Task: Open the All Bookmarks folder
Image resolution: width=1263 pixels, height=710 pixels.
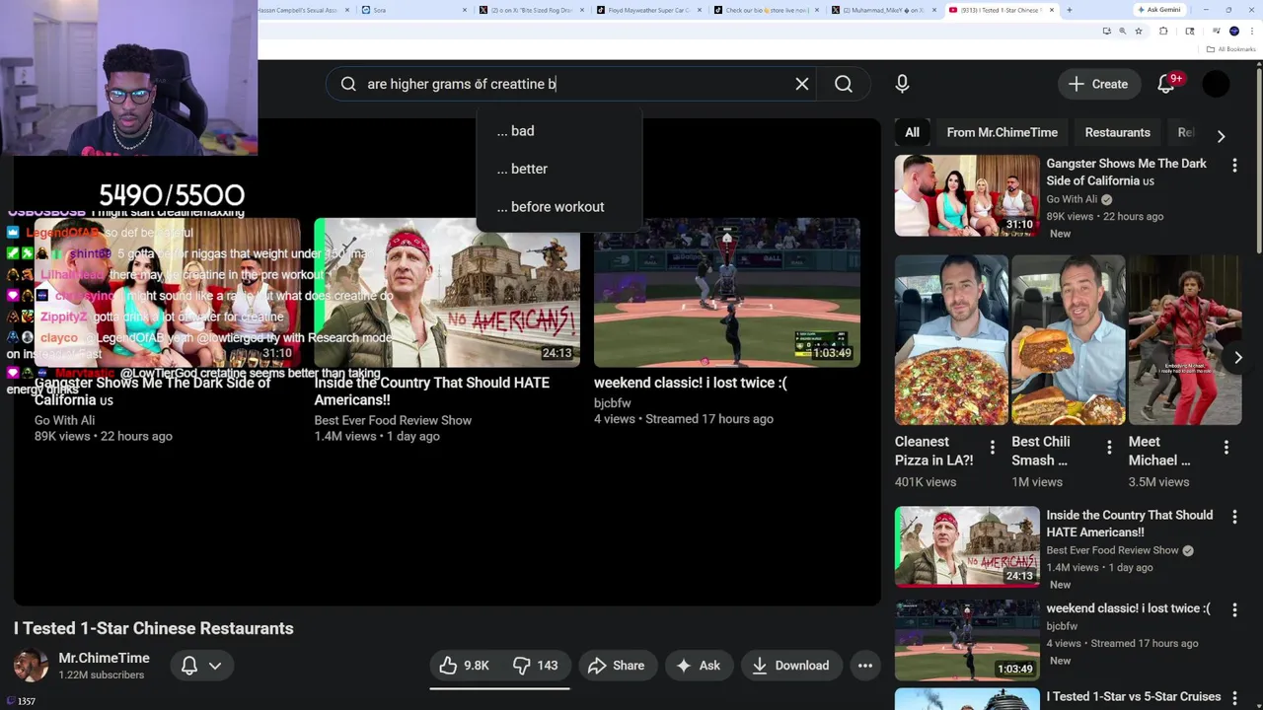Action: click(x=1231, y=49)
